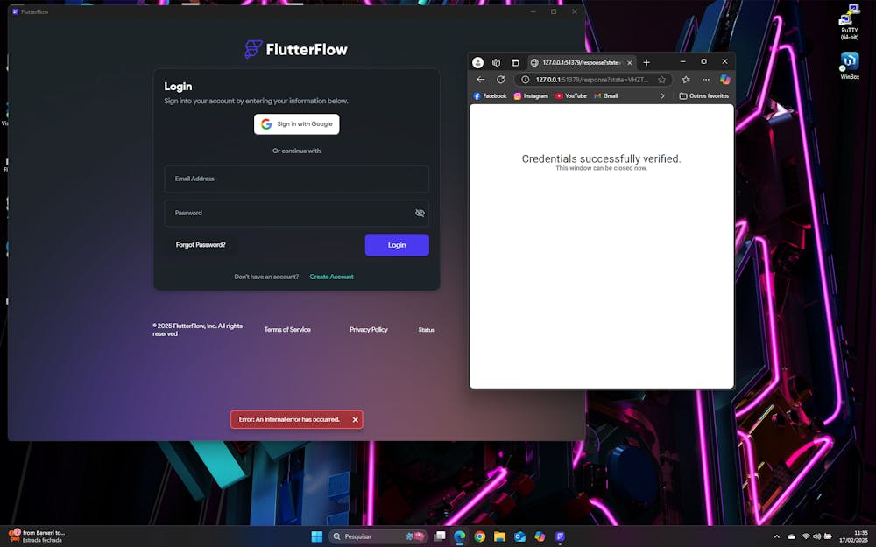Open the traffic news widget on taskbar
This screenshot has width=876, height=547.
coord(36,536)
